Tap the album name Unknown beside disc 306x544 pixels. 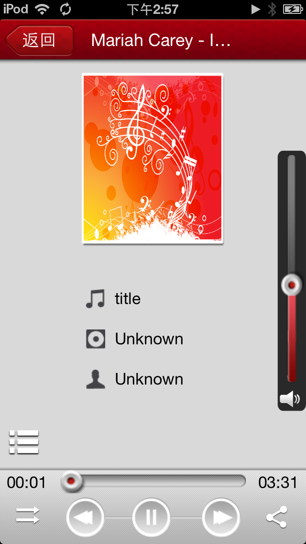(x=149, y=339)
